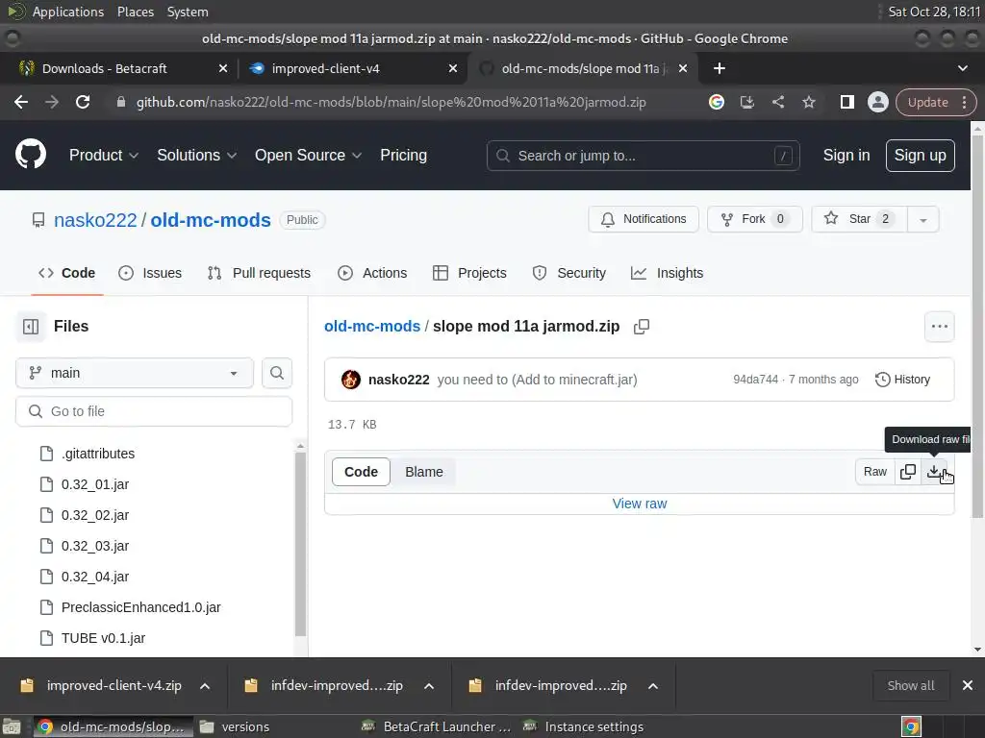Expand the Open Source menu
The width and height of the screenshot is (985, 738).
point(308,155)
